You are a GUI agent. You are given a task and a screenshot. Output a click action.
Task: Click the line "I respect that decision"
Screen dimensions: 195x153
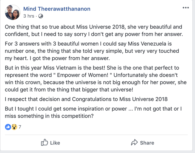pos(86,99)
